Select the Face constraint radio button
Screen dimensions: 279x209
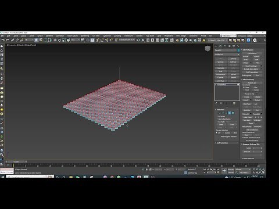pyautogui.click(x=244, y=90)
